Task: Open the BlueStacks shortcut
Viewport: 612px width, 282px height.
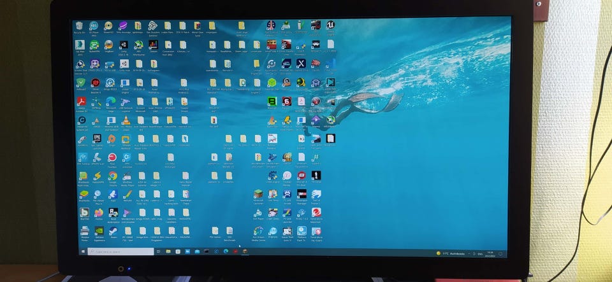Action: click(83, 194)
